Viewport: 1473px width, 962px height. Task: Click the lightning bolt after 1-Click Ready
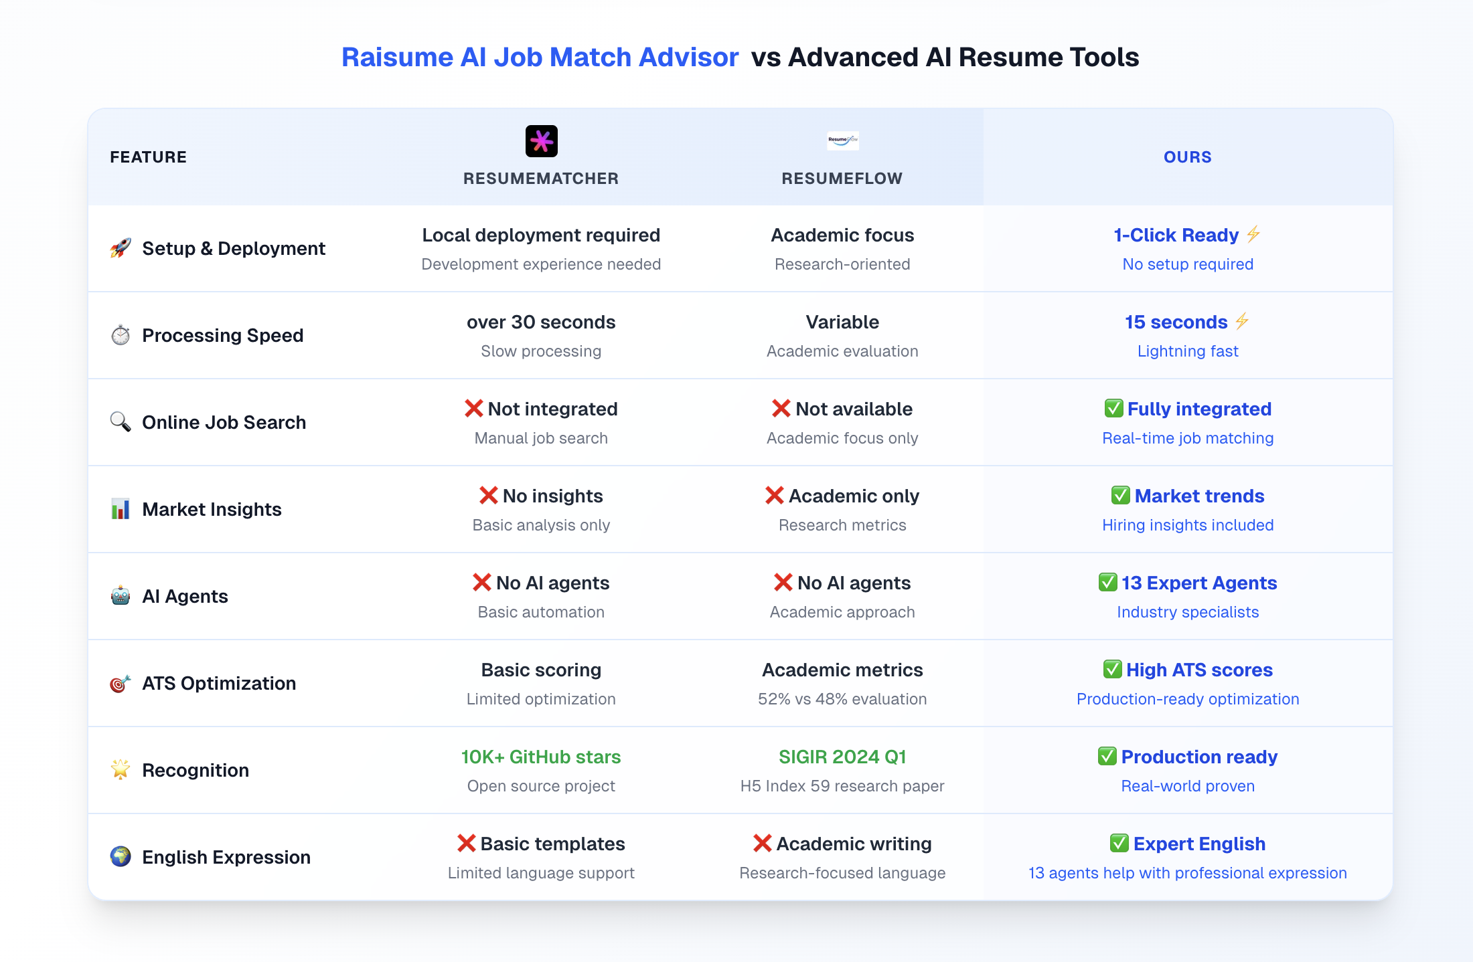point(1253,234)
